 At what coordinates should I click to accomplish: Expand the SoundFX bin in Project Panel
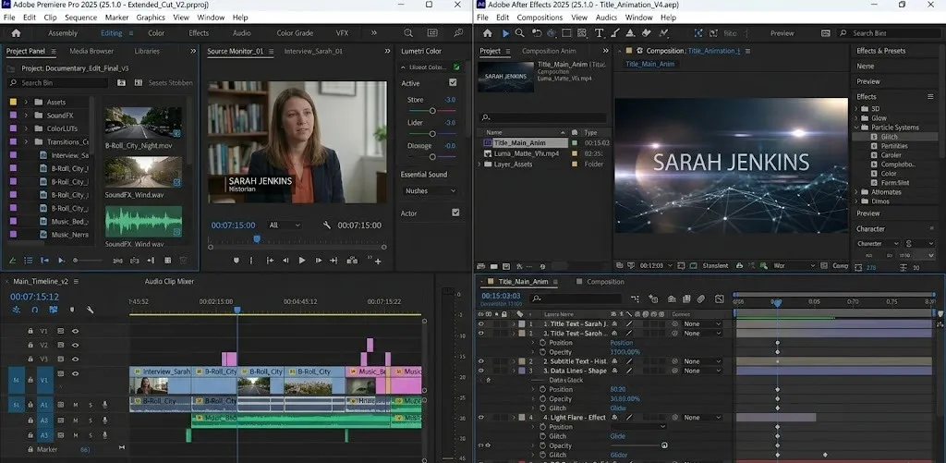[x=26, y=116]
